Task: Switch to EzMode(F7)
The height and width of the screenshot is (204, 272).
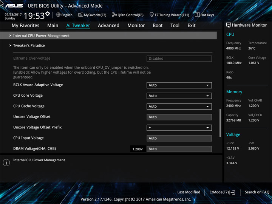Action: pos(222,192)
